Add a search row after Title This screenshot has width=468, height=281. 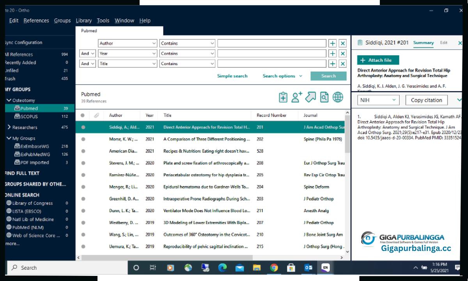332,64
